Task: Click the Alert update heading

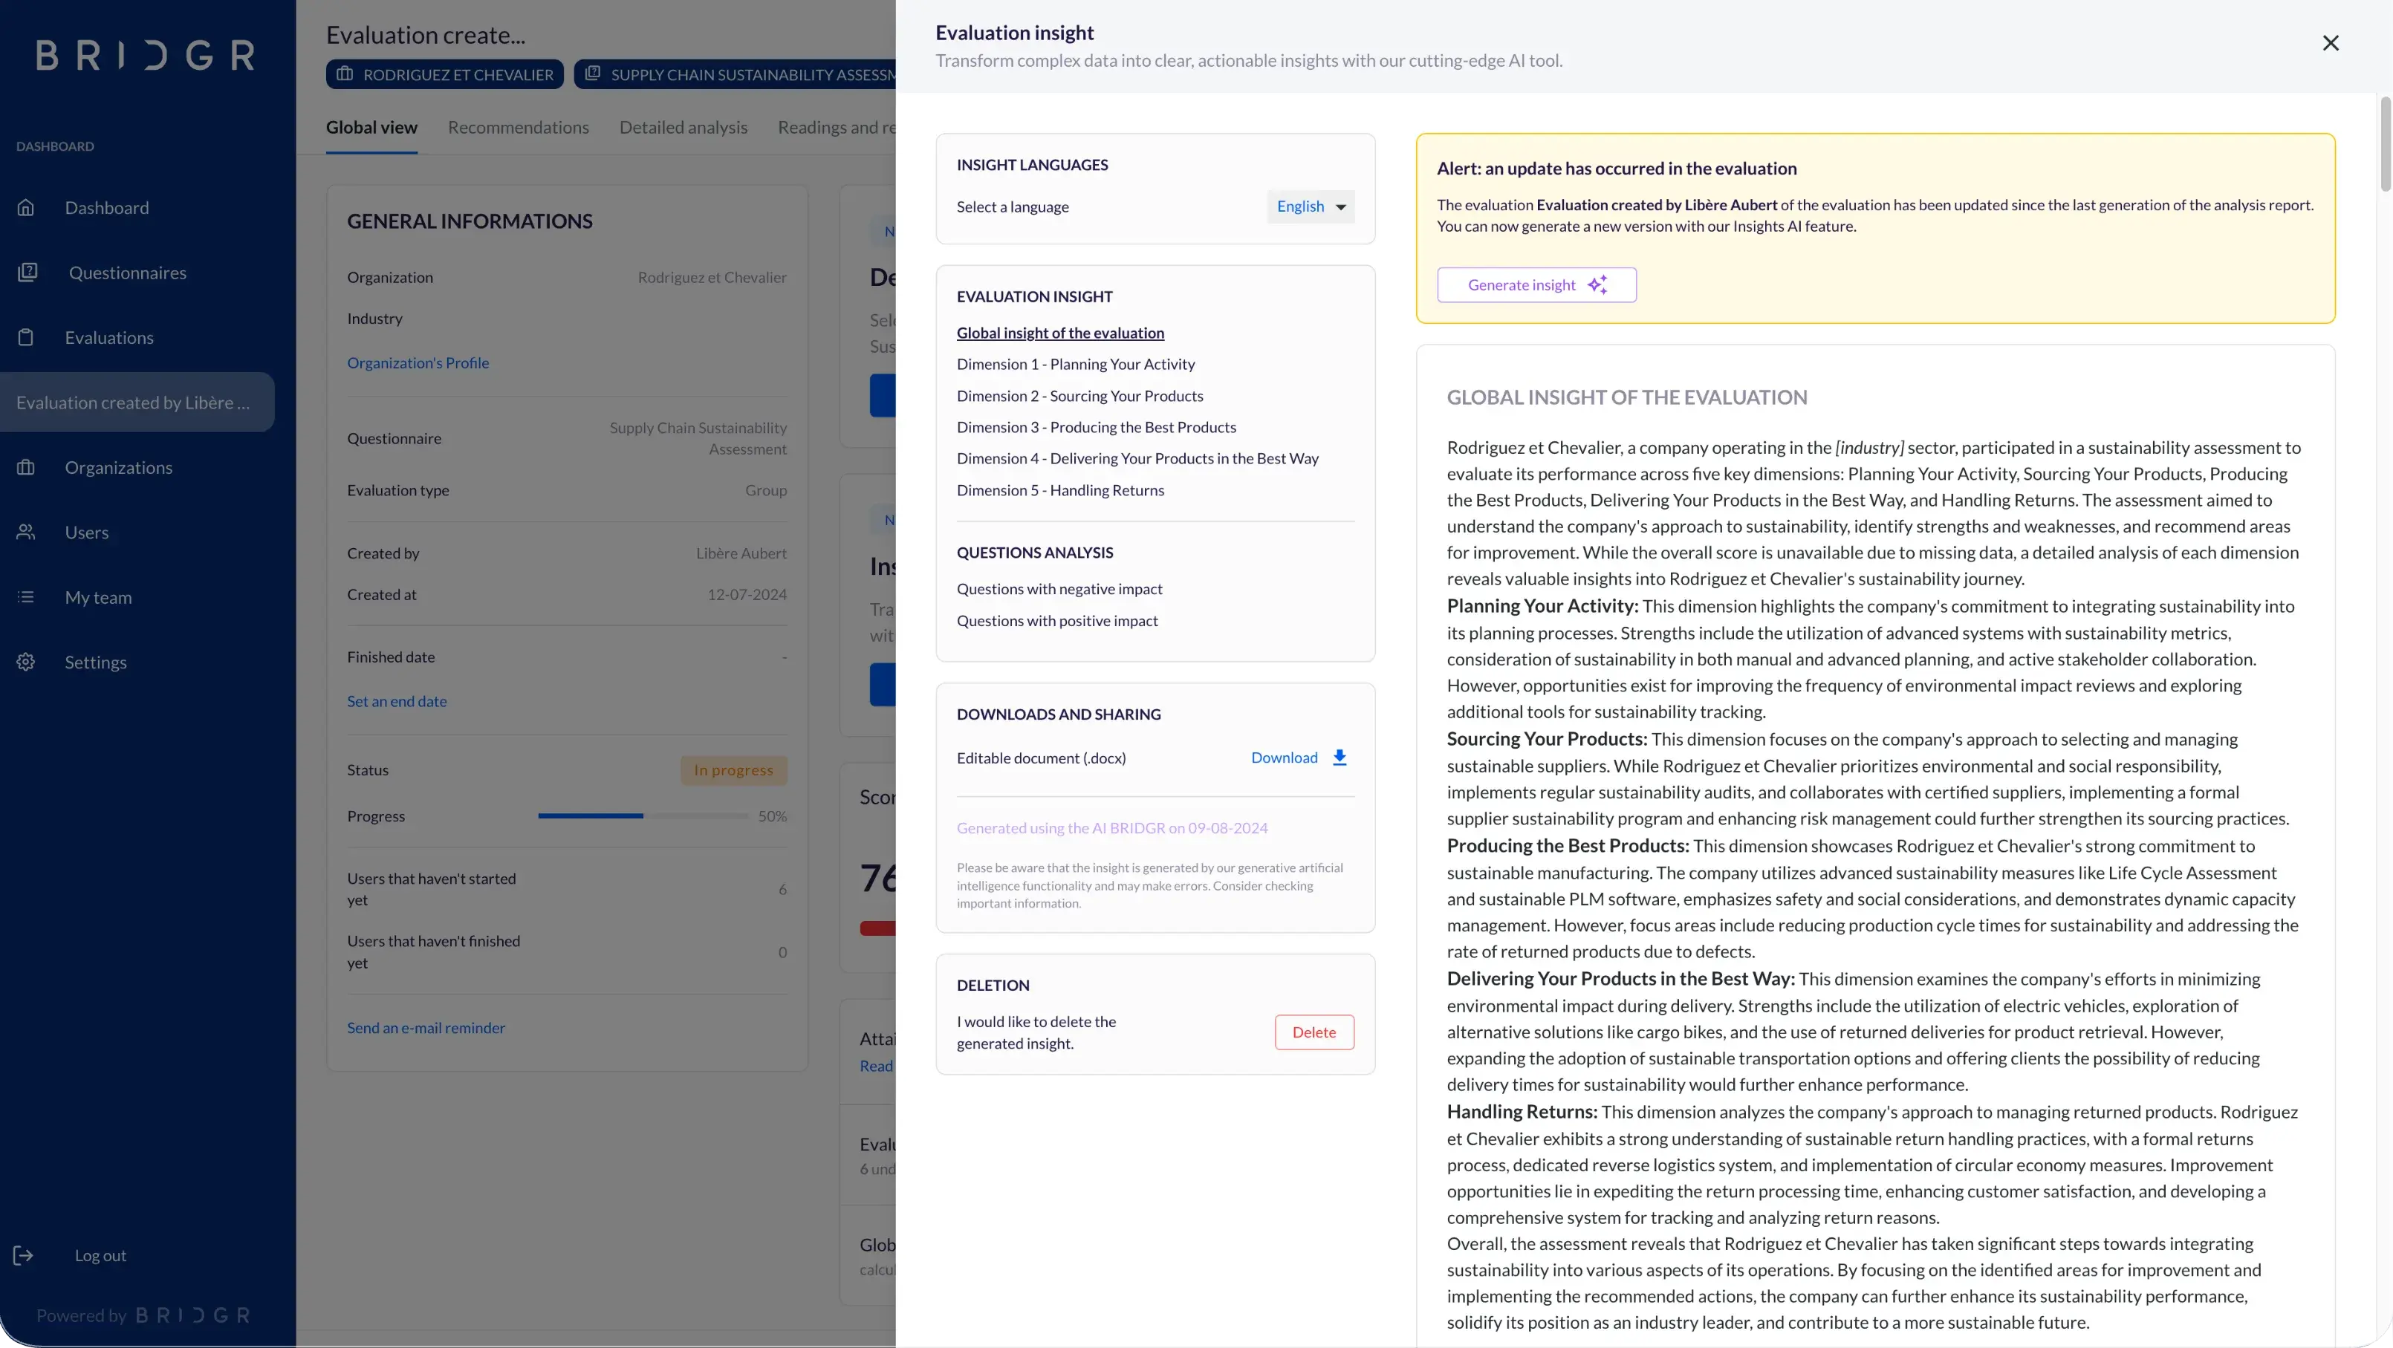Action: [1617, 168]
